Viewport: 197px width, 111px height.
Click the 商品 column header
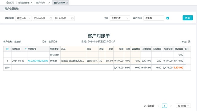(x=73, y=49)
